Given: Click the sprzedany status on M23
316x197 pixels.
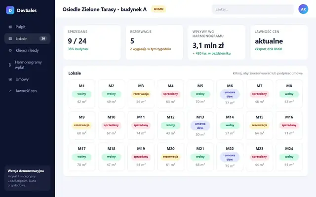Looking at the screenshot, I should [x=259, y=157].
